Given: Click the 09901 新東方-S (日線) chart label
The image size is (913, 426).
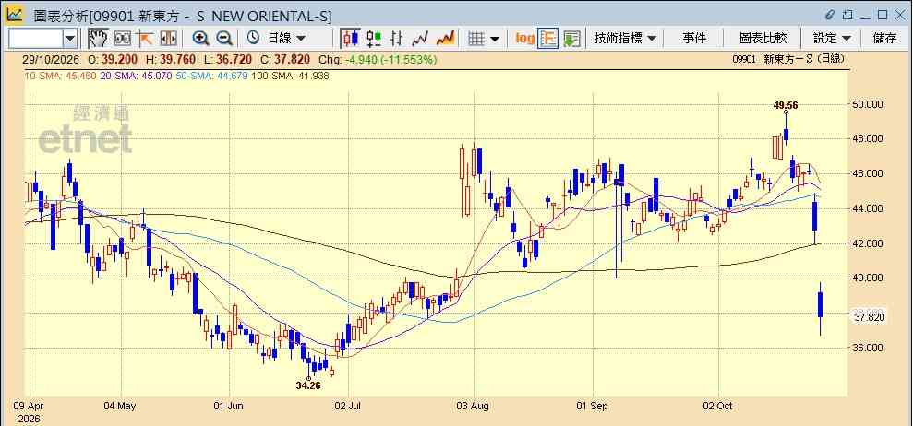Looking at the screenshot, I should coord(788,59).
